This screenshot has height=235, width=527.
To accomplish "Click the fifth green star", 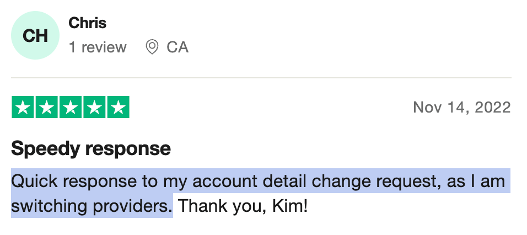I will point(119,107).
